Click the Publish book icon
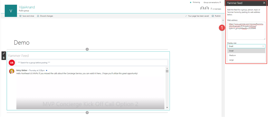The width and height of the screenshot is (268, 117). tap(213, 16)
